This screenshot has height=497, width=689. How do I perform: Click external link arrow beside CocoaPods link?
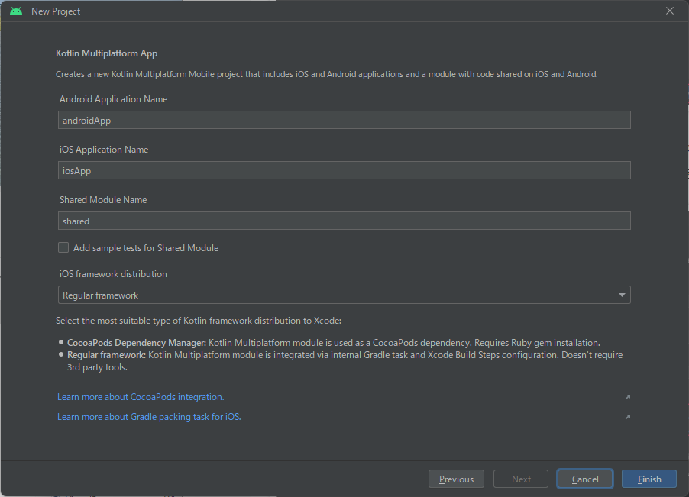pos(627,397)
